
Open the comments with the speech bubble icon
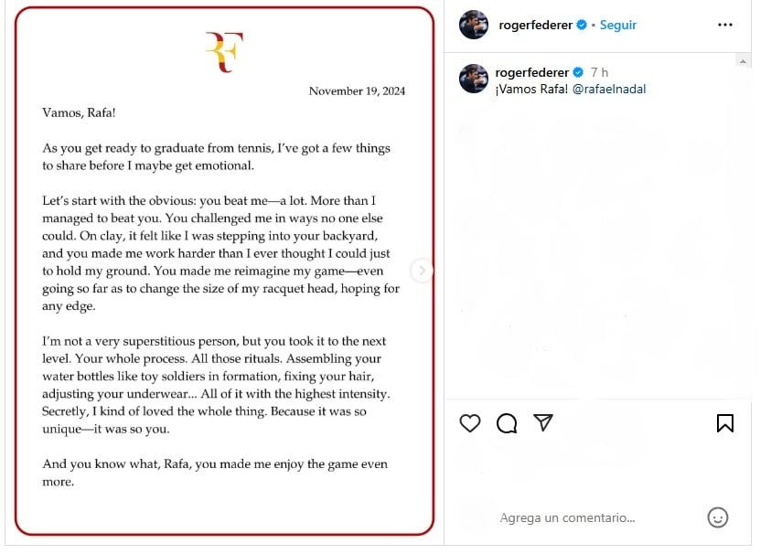pos(506,423)
